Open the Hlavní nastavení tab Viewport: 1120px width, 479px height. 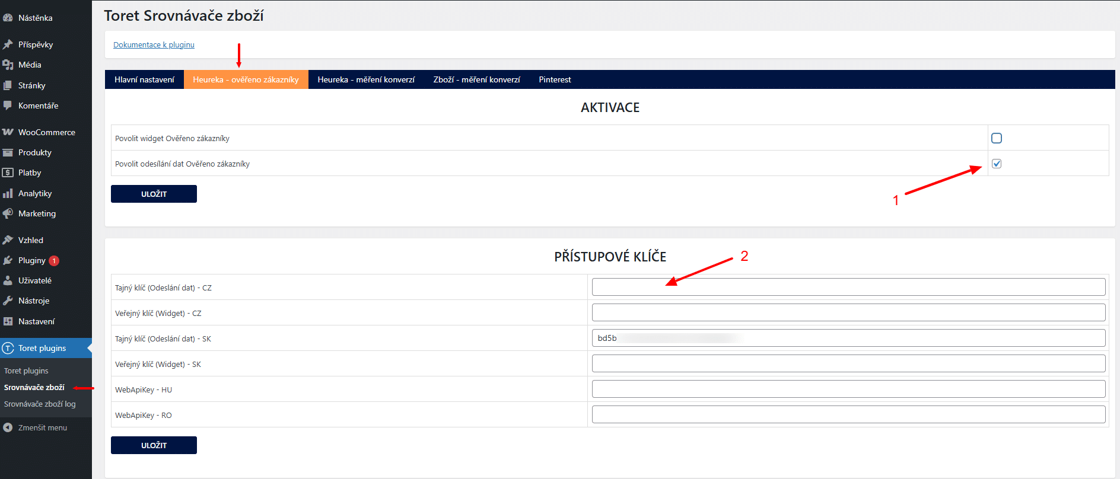[x=144, y=79]
